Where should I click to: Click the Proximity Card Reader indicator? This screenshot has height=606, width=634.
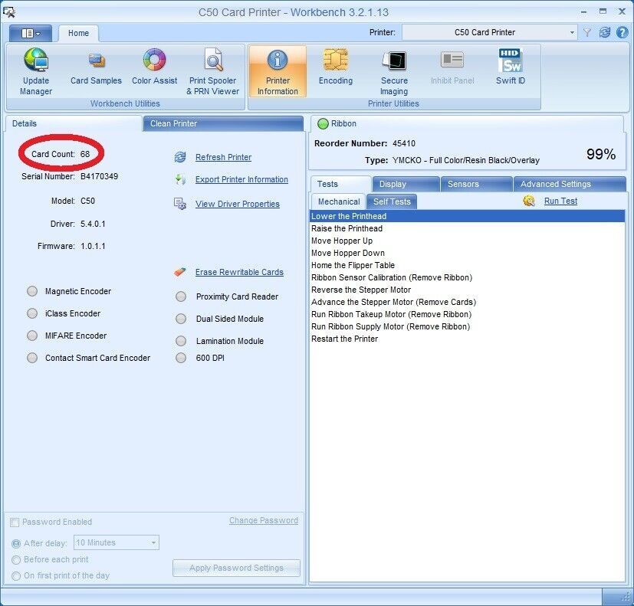click(x=181, y=296)
